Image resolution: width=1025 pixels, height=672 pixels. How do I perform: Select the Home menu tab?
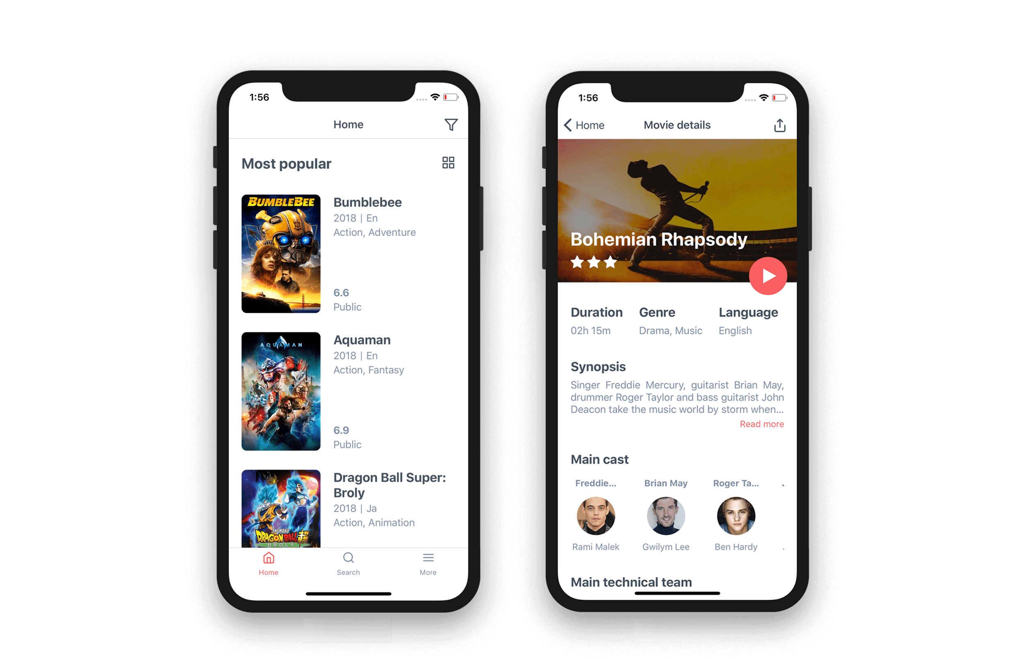268,566
